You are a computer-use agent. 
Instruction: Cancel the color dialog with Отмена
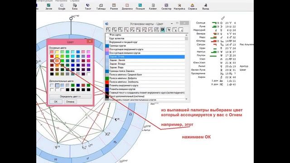[70, 101]
